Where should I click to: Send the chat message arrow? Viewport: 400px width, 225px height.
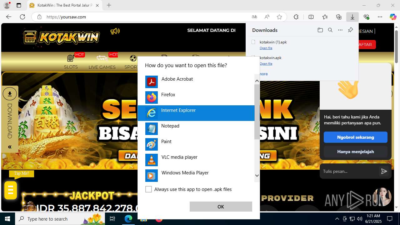click(384, 171)
